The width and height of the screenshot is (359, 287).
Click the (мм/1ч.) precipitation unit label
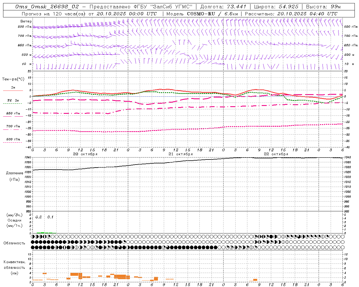point(15,226)
